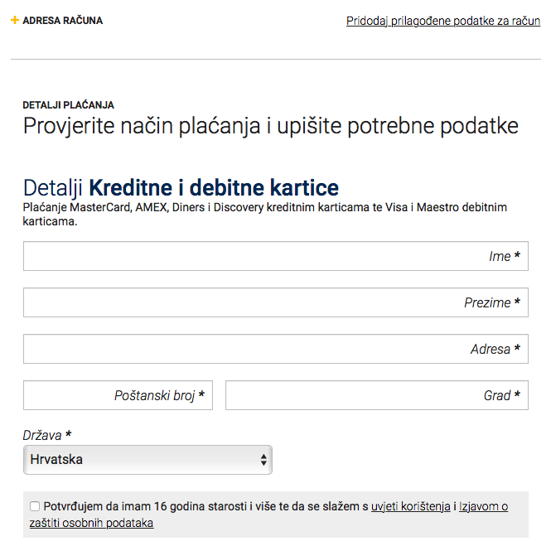Follow the Izjavom o zaštiti osobnih podataka link
Viewport: 551px width, 546px height.
coord(483,506)
